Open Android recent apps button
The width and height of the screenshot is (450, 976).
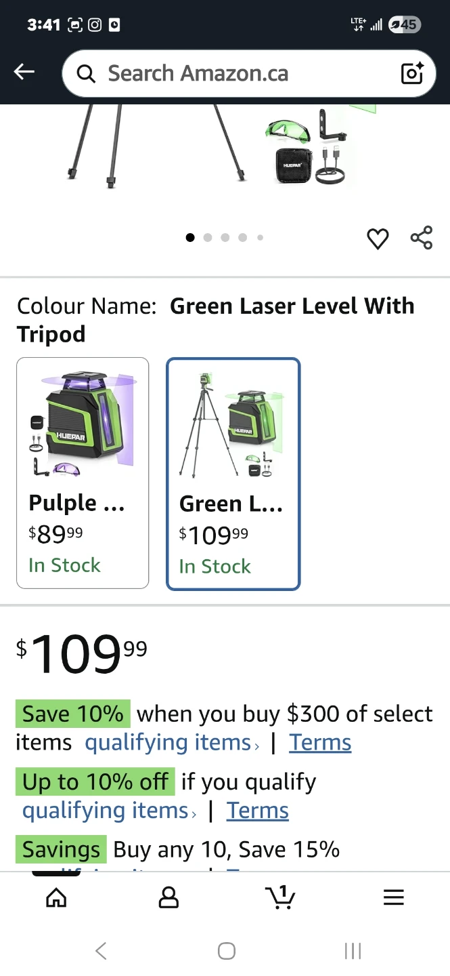pyautogui.click(x=353, y=951)
